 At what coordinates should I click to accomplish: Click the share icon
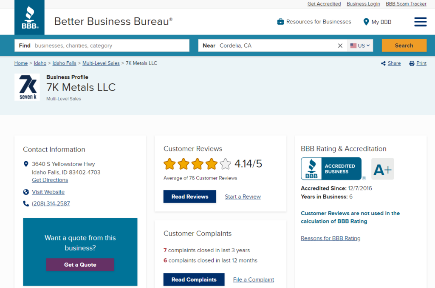tap(384, 63)
